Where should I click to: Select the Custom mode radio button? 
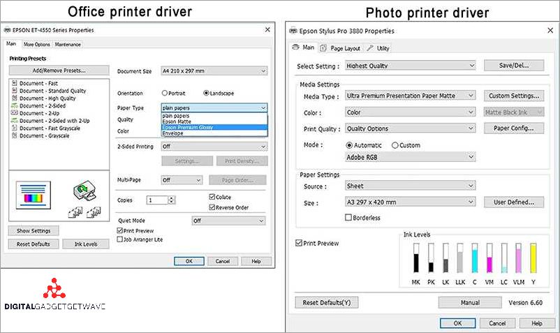click(x=395, y=145)
